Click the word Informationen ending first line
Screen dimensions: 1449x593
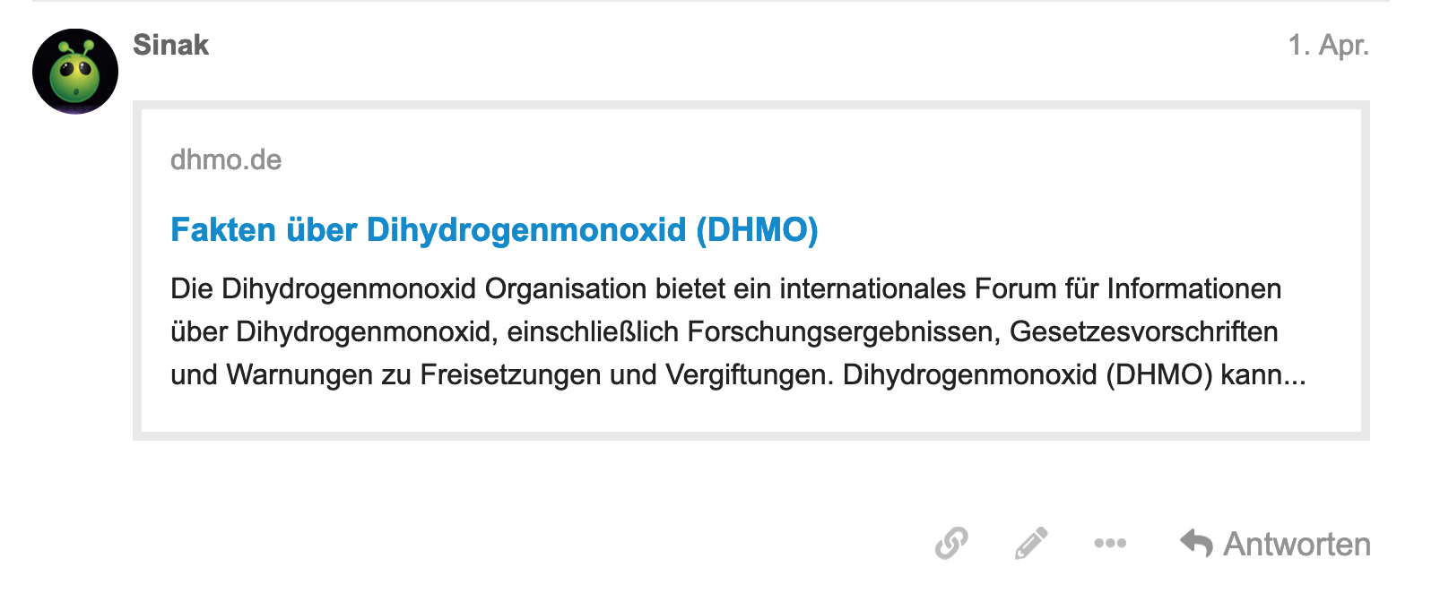pos(1193,288)
